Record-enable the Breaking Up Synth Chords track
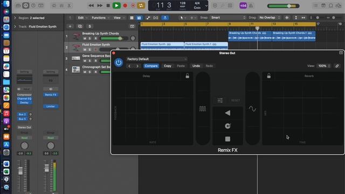345x194 pixels. click(95, 38)
